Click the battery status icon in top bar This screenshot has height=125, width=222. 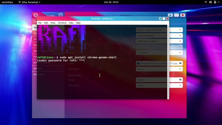tap(215, 2)
